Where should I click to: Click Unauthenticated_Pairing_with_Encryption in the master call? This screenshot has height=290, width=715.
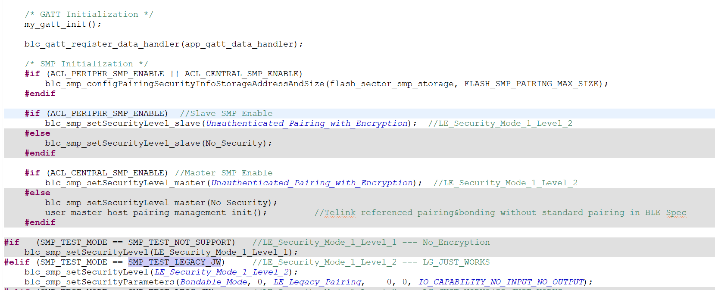(x=312, y=183)
